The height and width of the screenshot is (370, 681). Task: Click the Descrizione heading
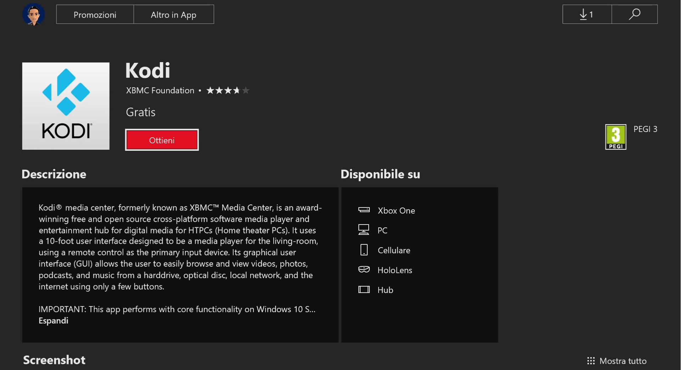54,174
